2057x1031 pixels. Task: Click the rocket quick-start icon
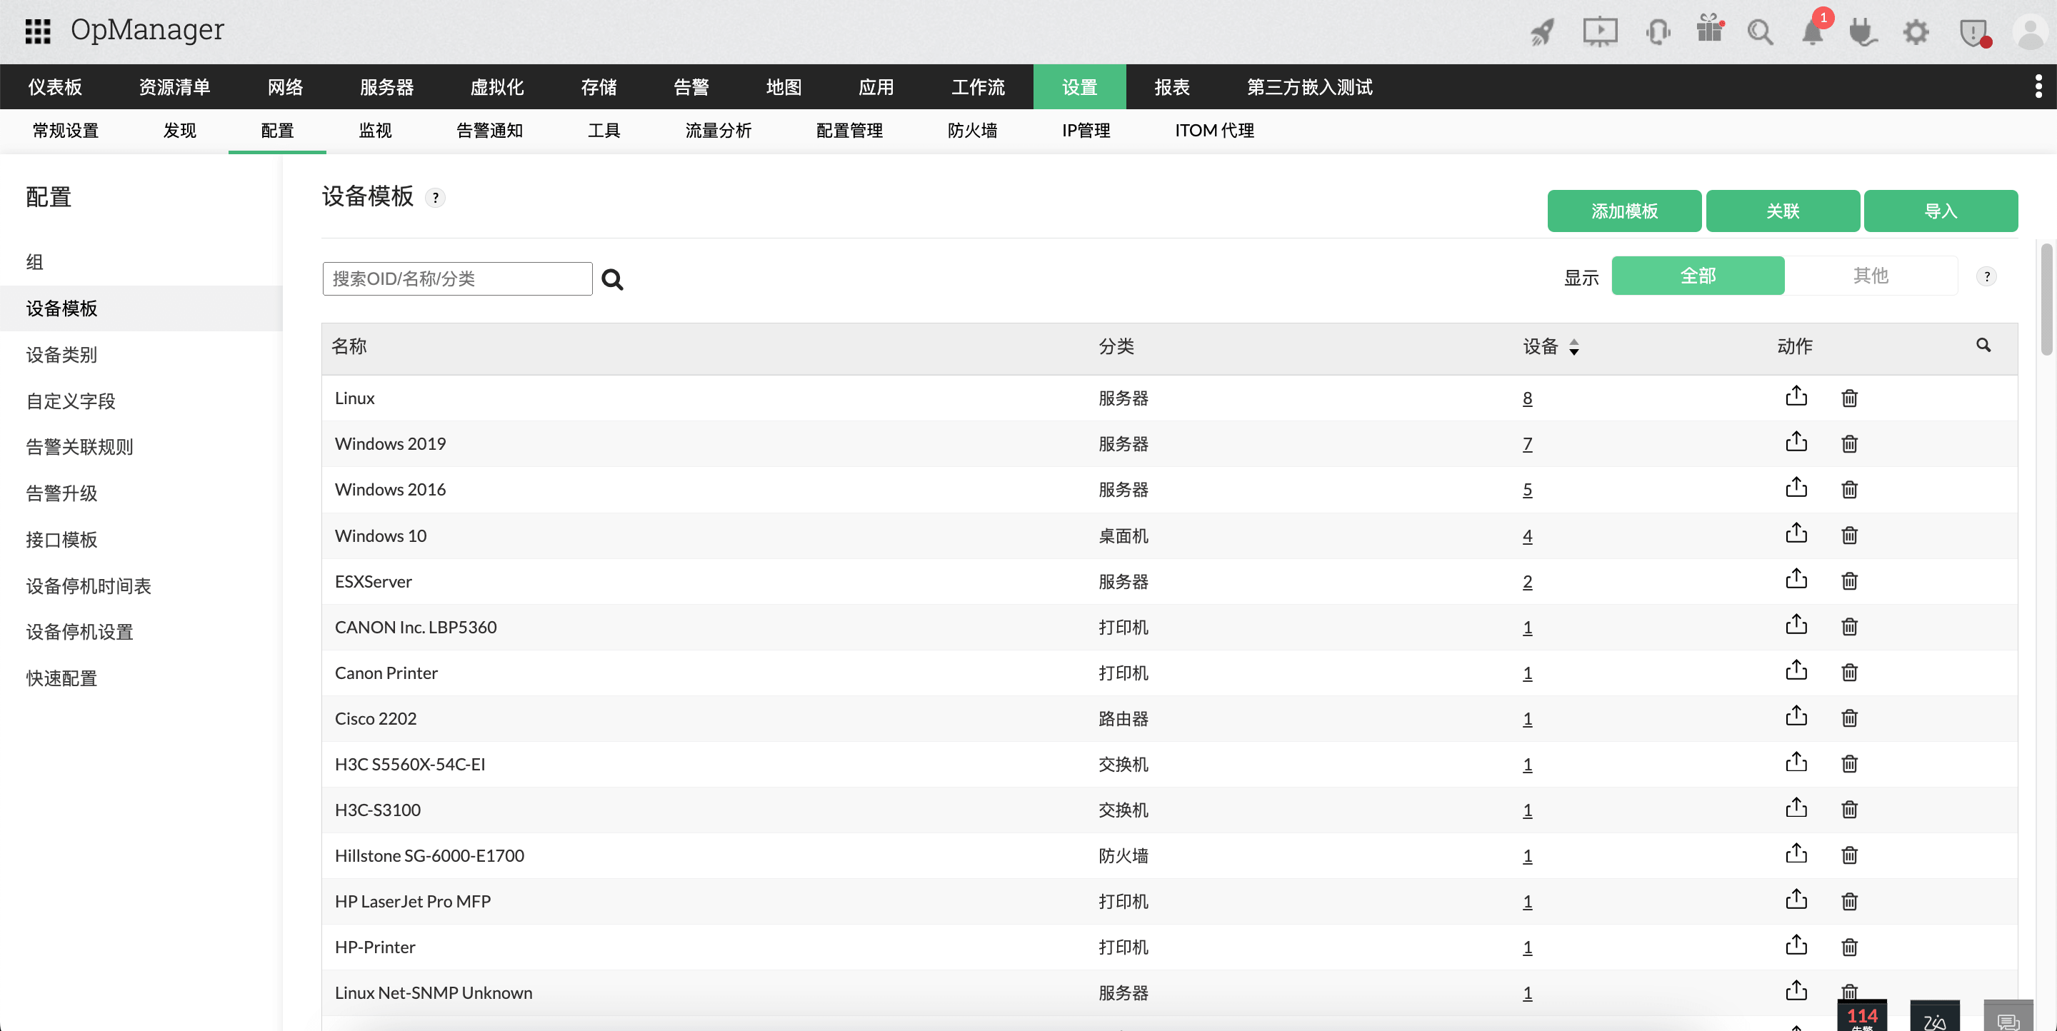pyautogui.click(x=1542, y=33)
